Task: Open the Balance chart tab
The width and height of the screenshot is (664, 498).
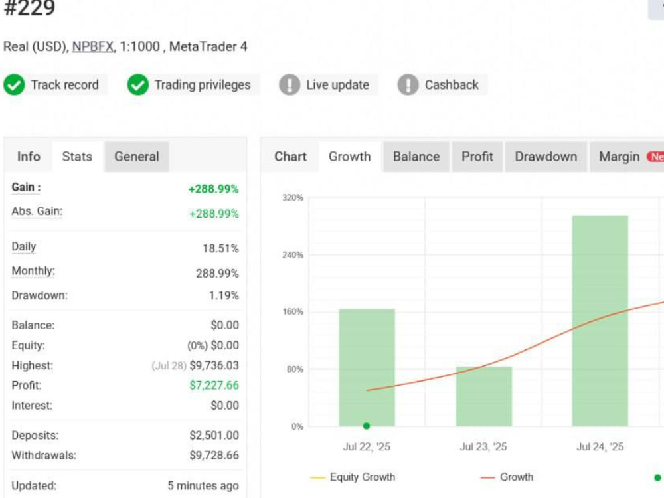Action: click(416, 157)
